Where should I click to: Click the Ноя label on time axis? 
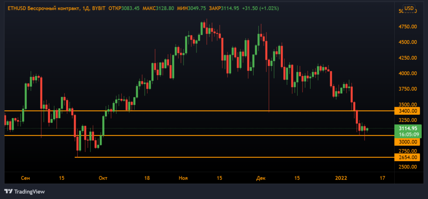point(183,178)
